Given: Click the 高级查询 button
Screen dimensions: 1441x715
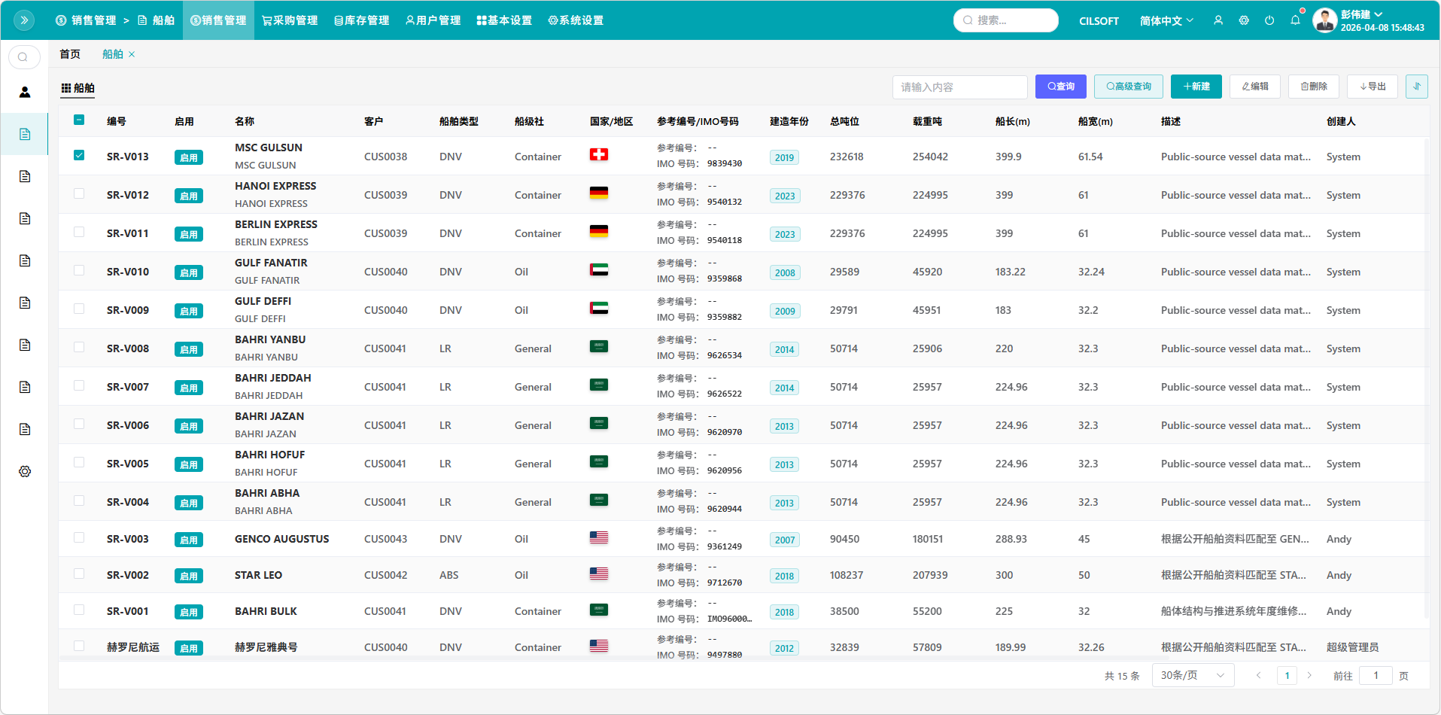Looking at the screenshot, I should pos(1128,87).
